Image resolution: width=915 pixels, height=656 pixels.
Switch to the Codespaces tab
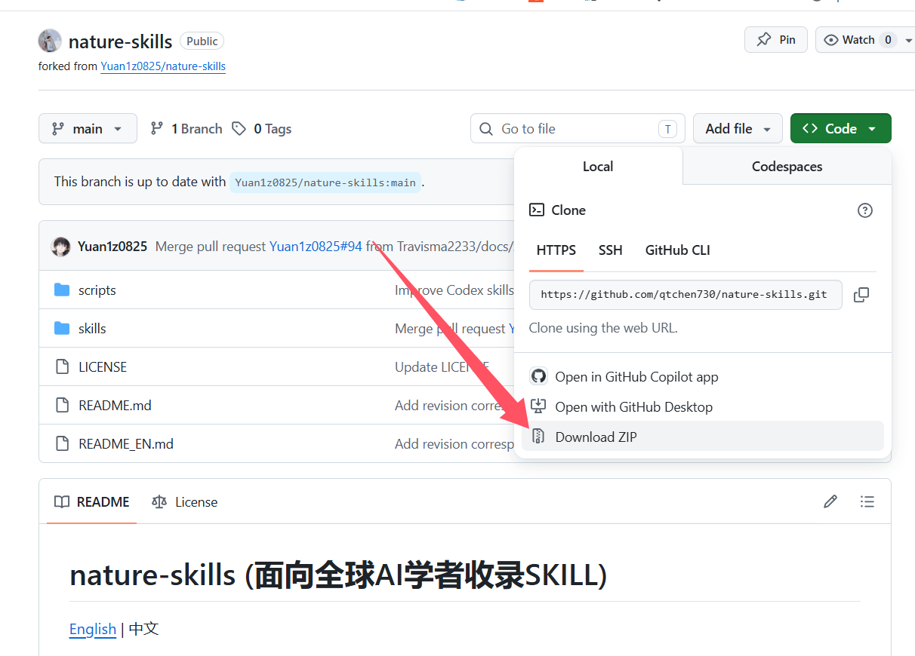(787, 167)
